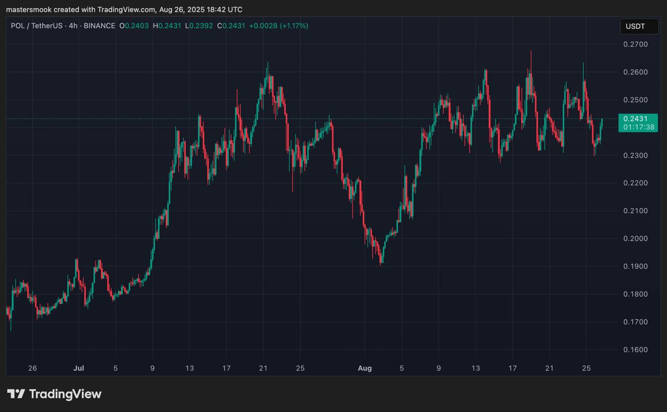Click the open value O0.2403
The width and height of the screenshot is (667, 412).
134,26
